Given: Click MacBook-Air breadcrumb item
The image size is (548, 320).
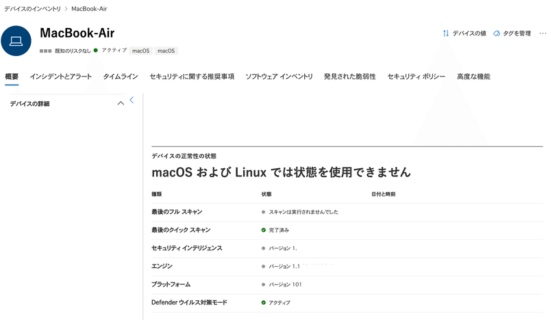Looking at the screenshot, I should pos(89,9).
